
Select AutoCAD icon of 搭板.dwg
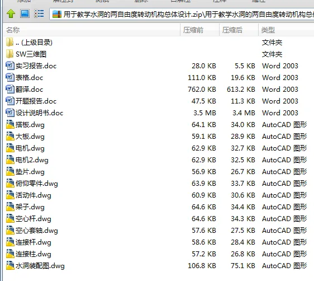coord(10,125)
